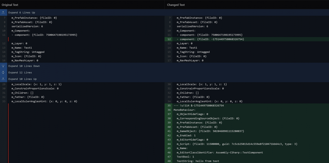Click component fileID 7500647198195173995 in Original pane
329x163 pixels.
pos(44,35)
